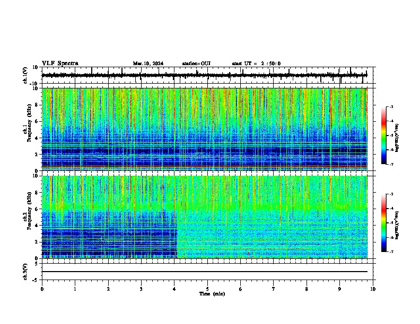Click the "4" tick on Time axis
420x324 pixels.
[174, 289]
